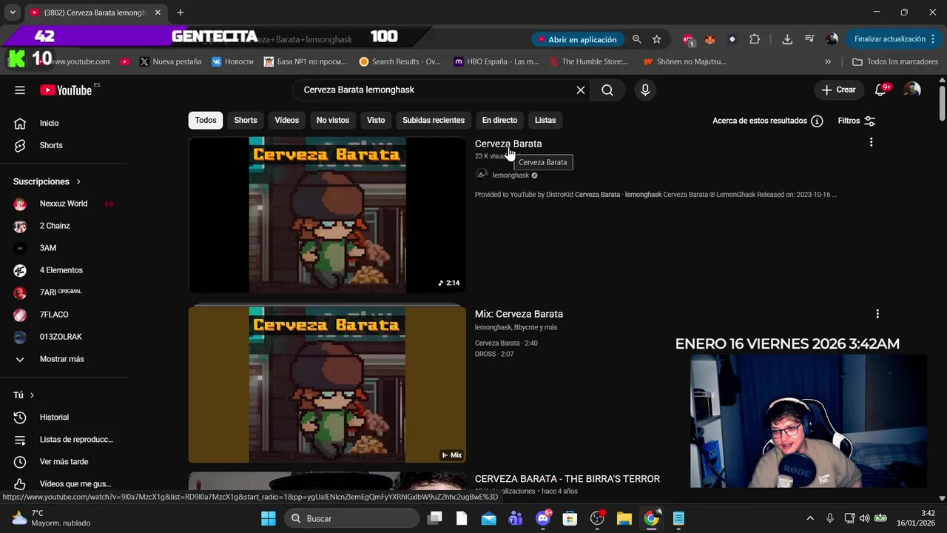Screen dimensions: 947x533
Task: Open the Cerveza Barata video title
Action: (508, 144)
